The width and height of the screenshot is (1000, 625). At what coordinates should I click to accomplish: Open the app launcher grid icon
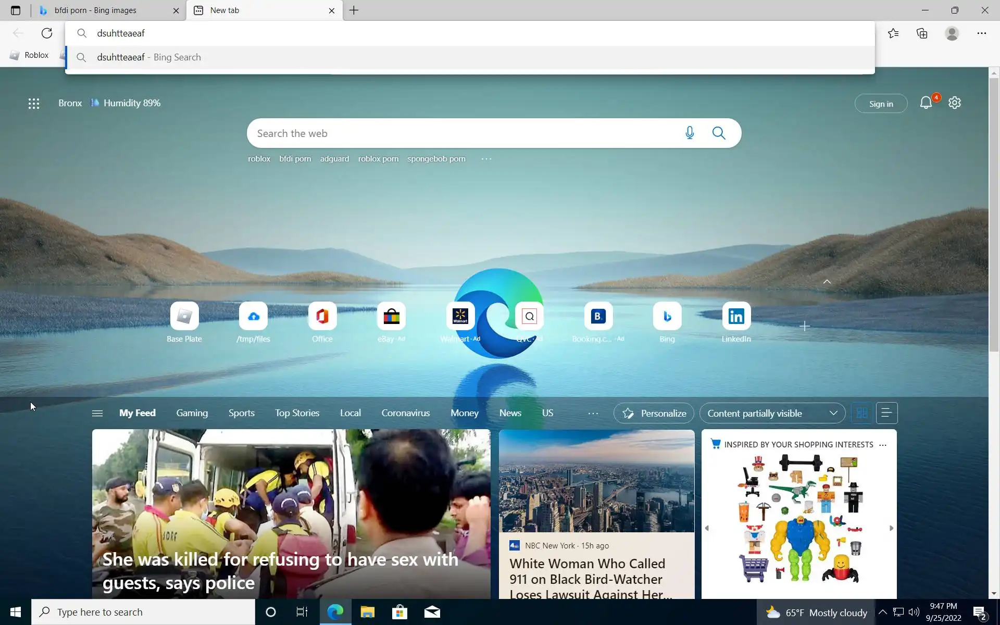[34, 104]
